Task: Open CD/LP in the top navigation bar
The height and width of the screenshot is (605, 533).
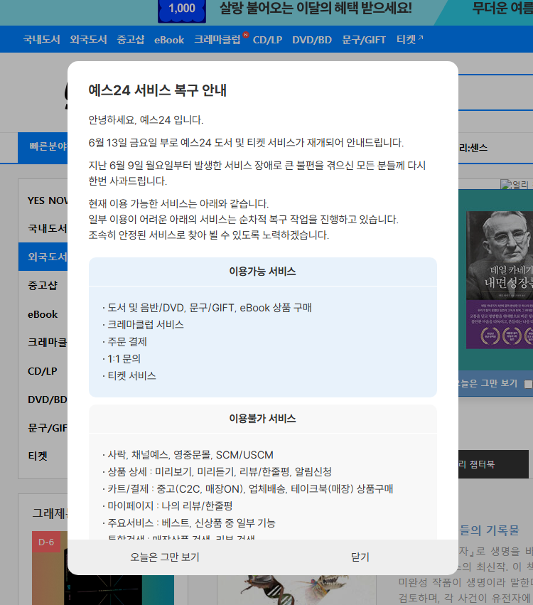Action: pos(268,40)
